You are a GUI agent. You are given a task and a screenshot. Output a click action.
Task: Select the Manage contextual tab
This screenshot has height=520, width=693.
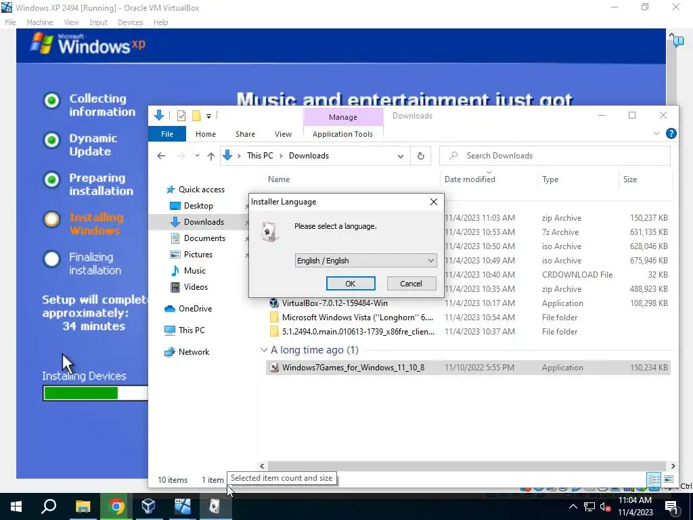[343, 117]
